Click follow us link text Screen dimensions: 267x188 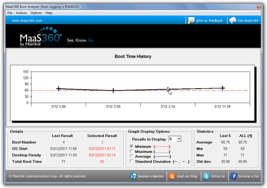pos(218,176)
